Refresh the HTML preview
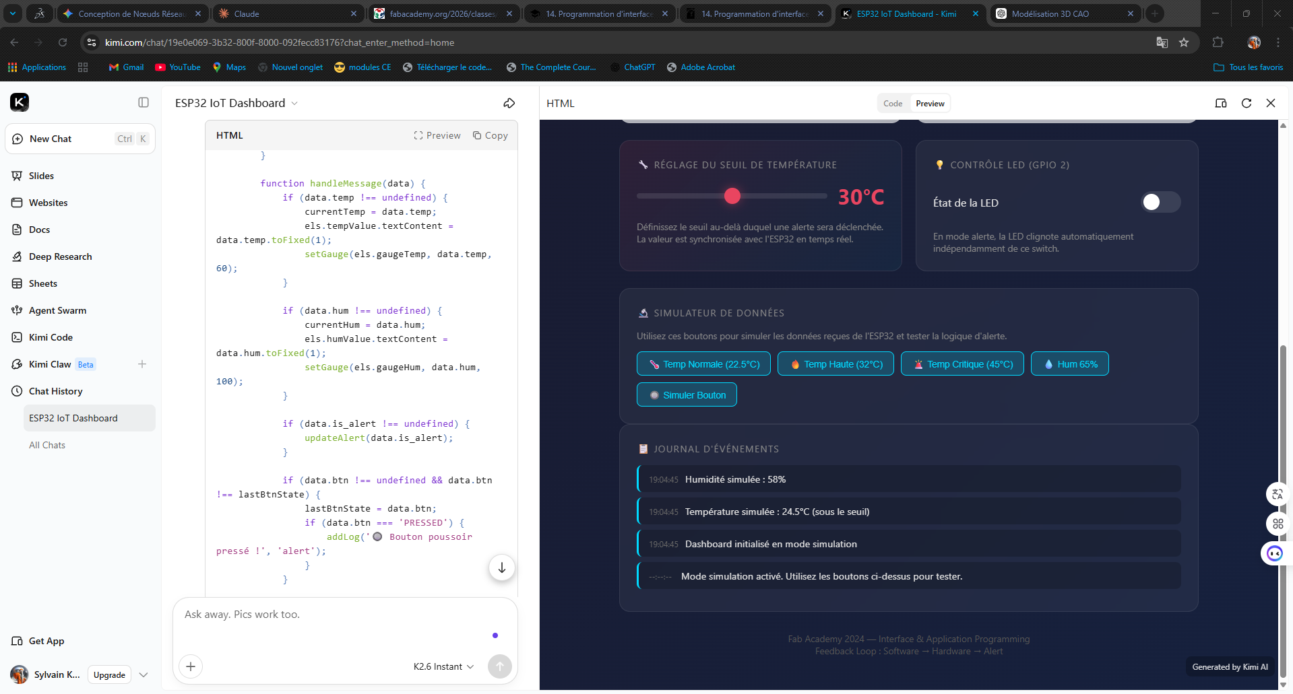 [x=1247, y=103]
